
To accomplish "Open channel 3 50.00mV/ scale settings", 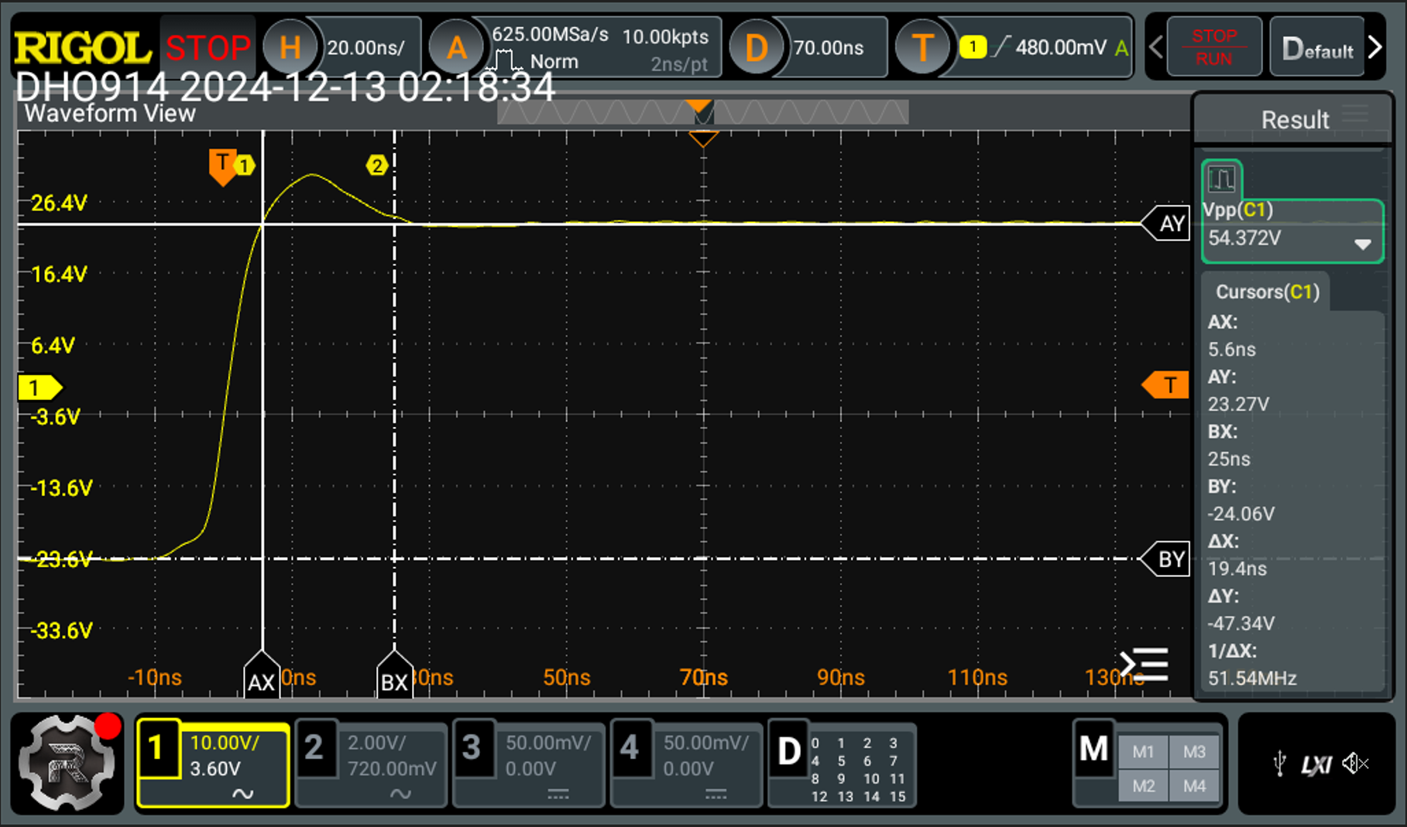I will 529,764.
